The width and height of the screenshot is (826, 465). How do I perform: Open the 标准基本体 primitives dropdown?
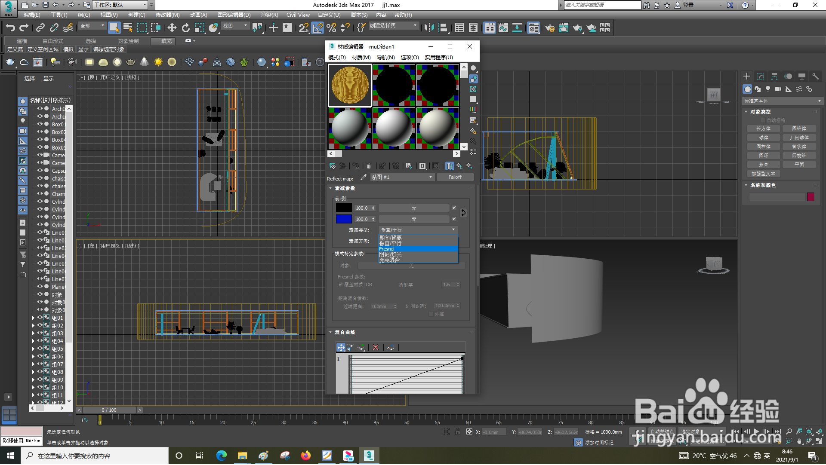tap(782, 101)
